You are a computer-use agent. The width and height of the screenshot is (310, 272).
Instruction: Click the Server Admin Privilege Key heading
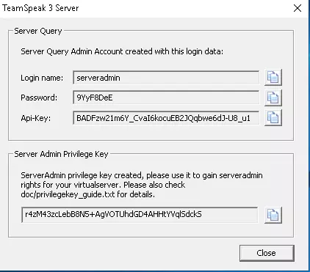click(x=61, y=154)
